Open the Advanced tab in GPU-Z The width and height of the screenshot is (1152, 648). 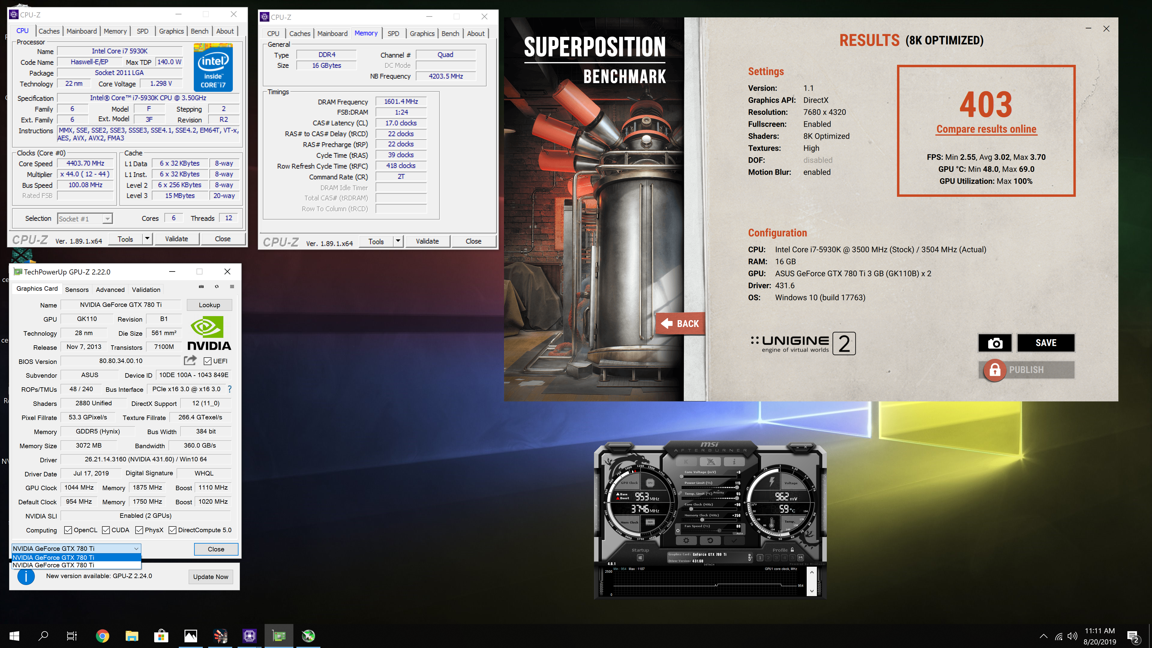click(x=110, y=289)
